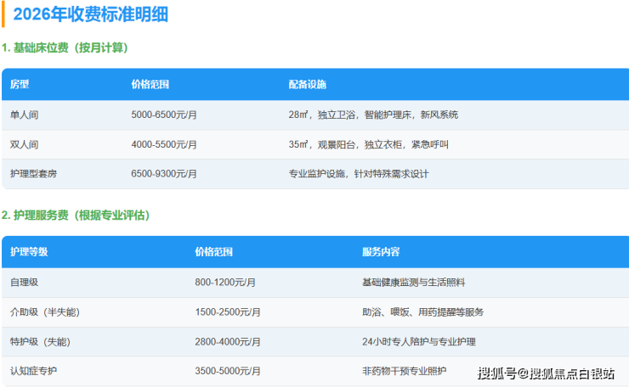Click the 4000-5500元/月 price cell
Image resolution: width=629 pixels, height=387 pixels.
tap(164, 144)
